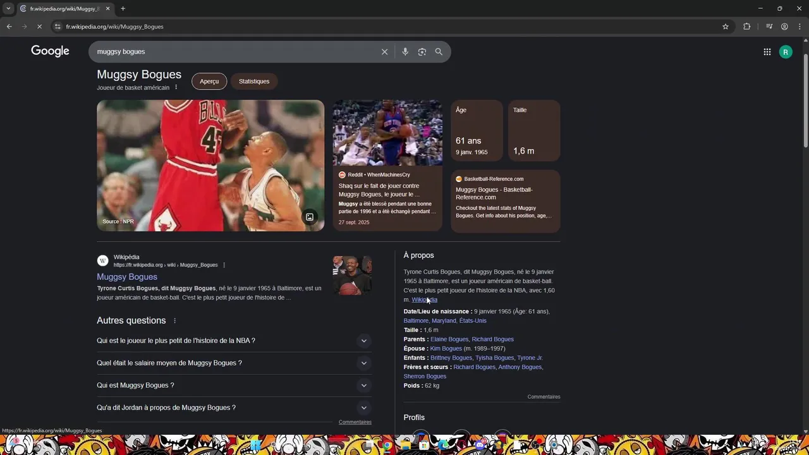The image size is (809, 455).
Task: Click the 'Poids : 62 kg' text
Action: click(422, 385)
